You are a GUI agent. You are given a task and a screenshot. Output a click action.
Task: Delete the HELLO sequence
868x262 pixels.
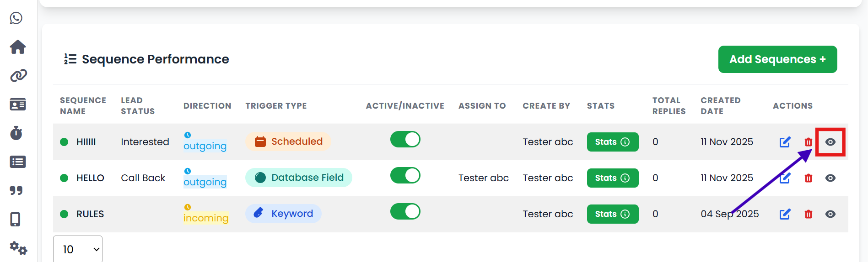pos(809,178)
